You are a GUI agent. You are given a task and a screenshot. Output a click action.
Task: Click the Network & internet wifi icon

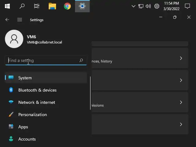point(11,102)
